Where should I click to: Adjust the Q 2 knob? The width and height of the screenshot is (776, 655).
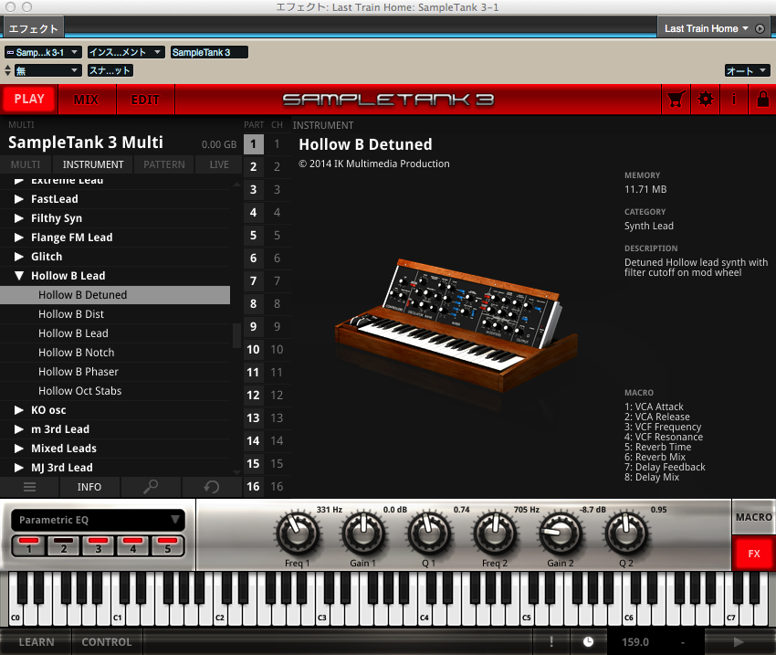tap(626, 534)
